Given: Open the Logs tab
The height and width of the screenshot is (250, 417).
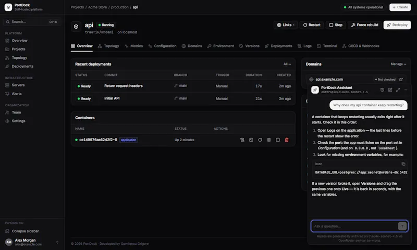Looking at the screenshot, I should point(304,46).
